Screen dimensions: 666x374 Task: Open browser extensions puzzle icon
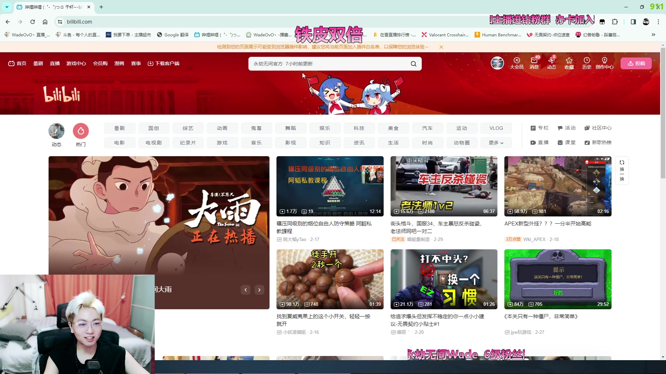point(615,22)
